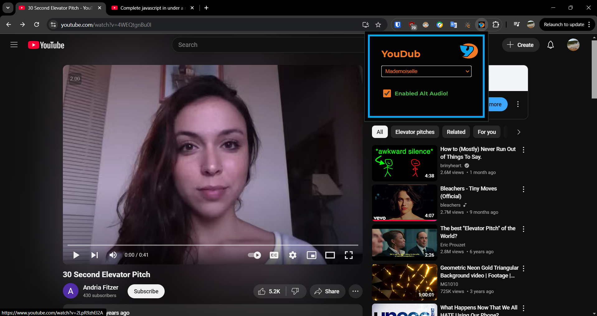Viewport: 597px width, 316px height.
Task: Open a new browser tab
Action: coord(206,8)
